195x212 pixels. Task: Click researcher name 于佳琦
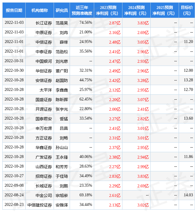(x=62, y=177)
